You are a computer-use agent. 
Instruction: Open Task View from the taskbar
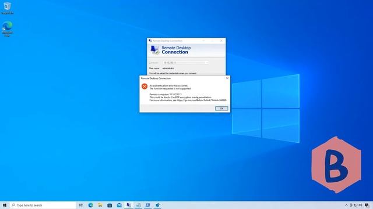tap(81, 205)
